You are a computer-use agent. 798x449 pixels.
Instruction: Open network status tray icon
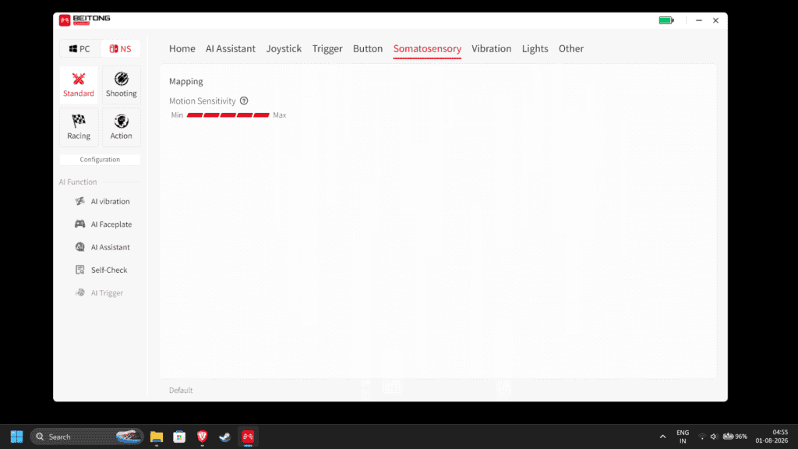702,437
